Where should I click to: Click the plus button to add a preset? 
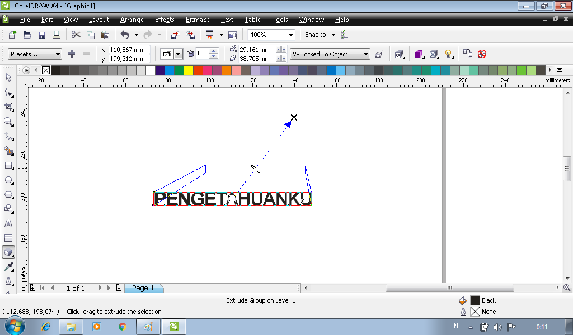(x=71, y=54)
